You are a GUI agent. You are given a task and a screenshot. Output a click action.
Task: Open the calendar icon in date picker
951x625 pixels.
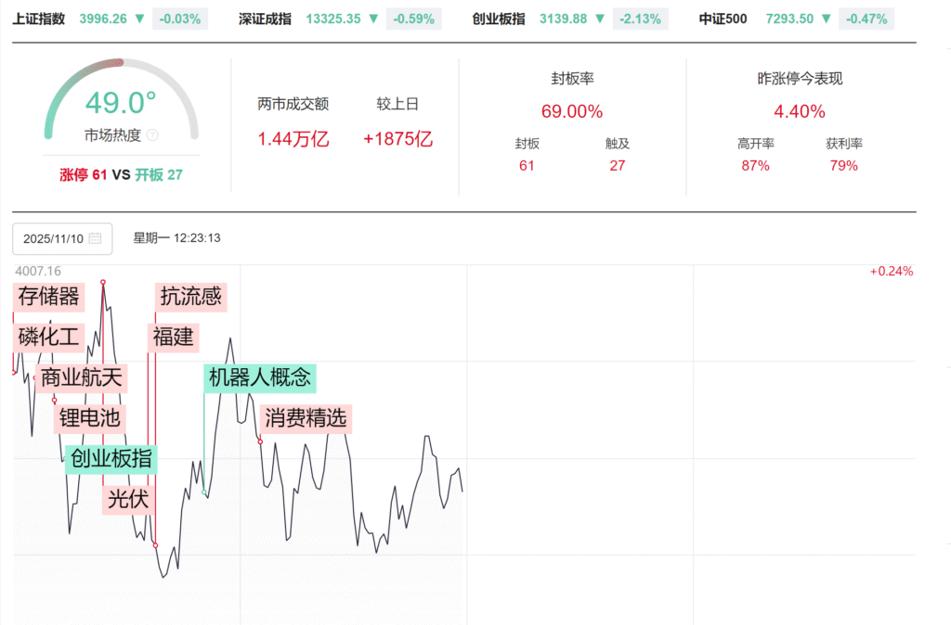pos(95,238)
